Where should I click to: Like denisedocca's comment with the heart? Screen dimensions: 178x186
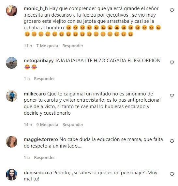[172, 174]
